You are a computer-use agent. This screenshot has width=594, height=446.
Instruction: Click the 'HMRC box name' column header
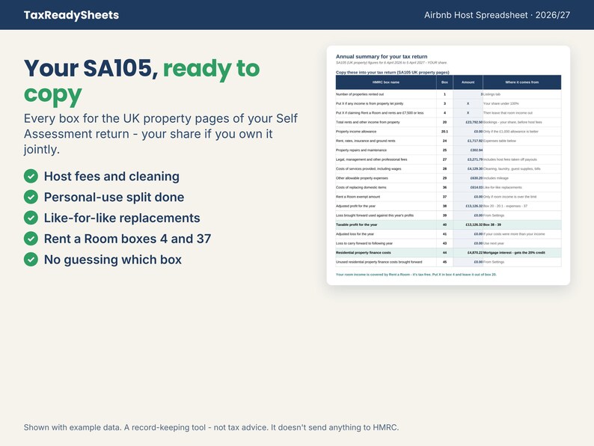[x=385, y=82]
